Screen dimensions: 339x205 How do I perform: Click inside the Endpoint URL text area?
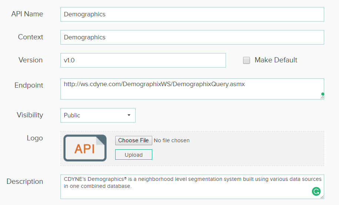click(x=192, y=89)
